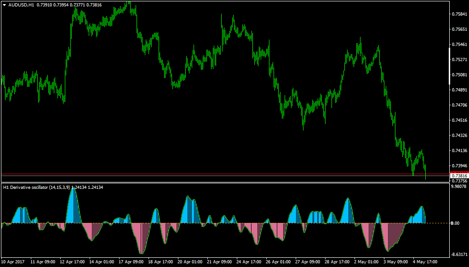Click the small triangle arrow beside AUDUSD,H1
Screen dimensions: 469x267
[x=5, y=5]
